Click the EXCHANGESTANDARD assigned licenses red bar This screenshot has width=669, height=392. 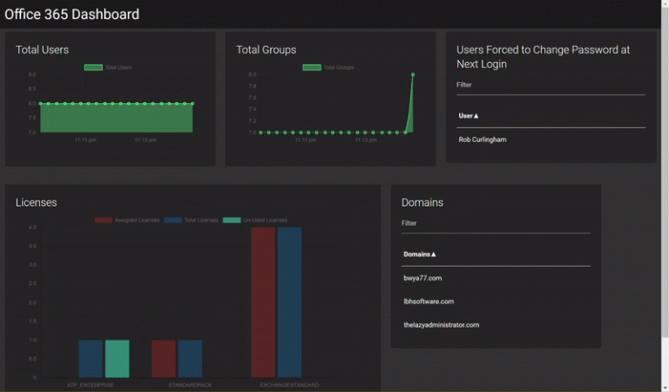263,302
